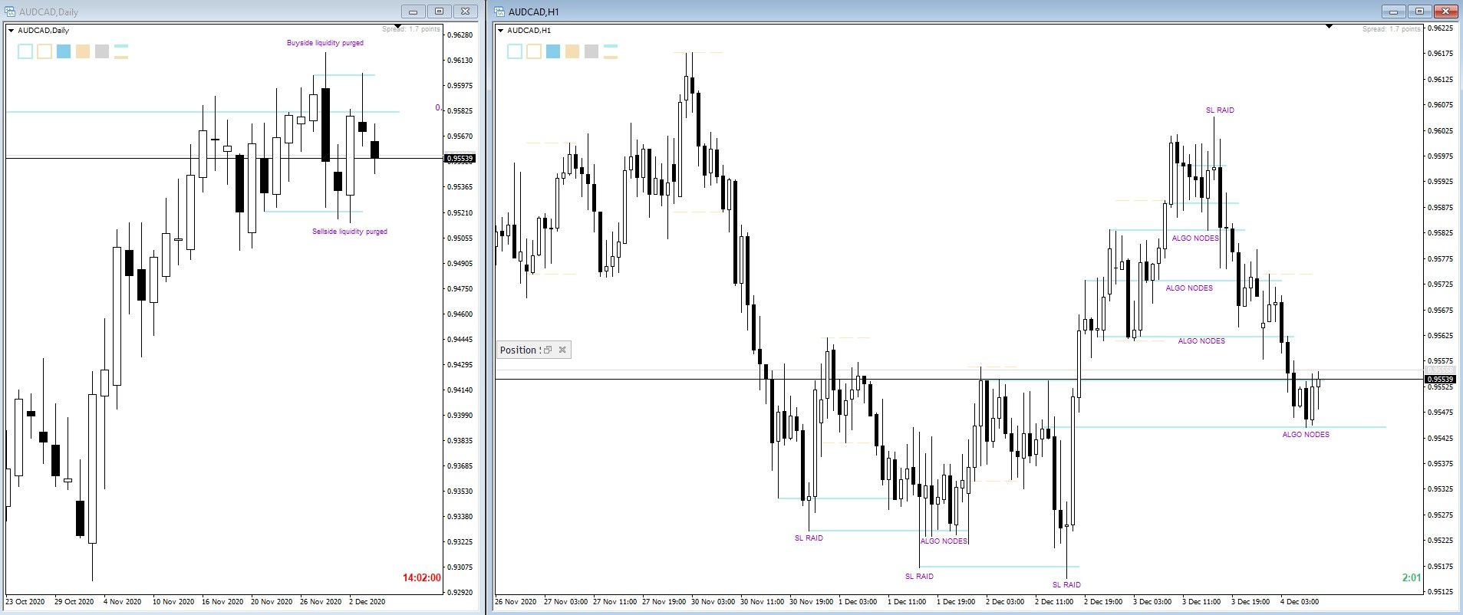Click price 0.95725 on the H1 scale

1440,284
